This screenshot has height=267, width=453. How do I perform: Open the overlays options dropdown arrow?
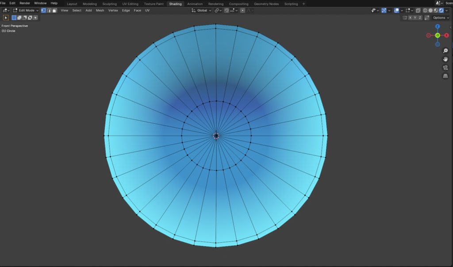[402, 11]
